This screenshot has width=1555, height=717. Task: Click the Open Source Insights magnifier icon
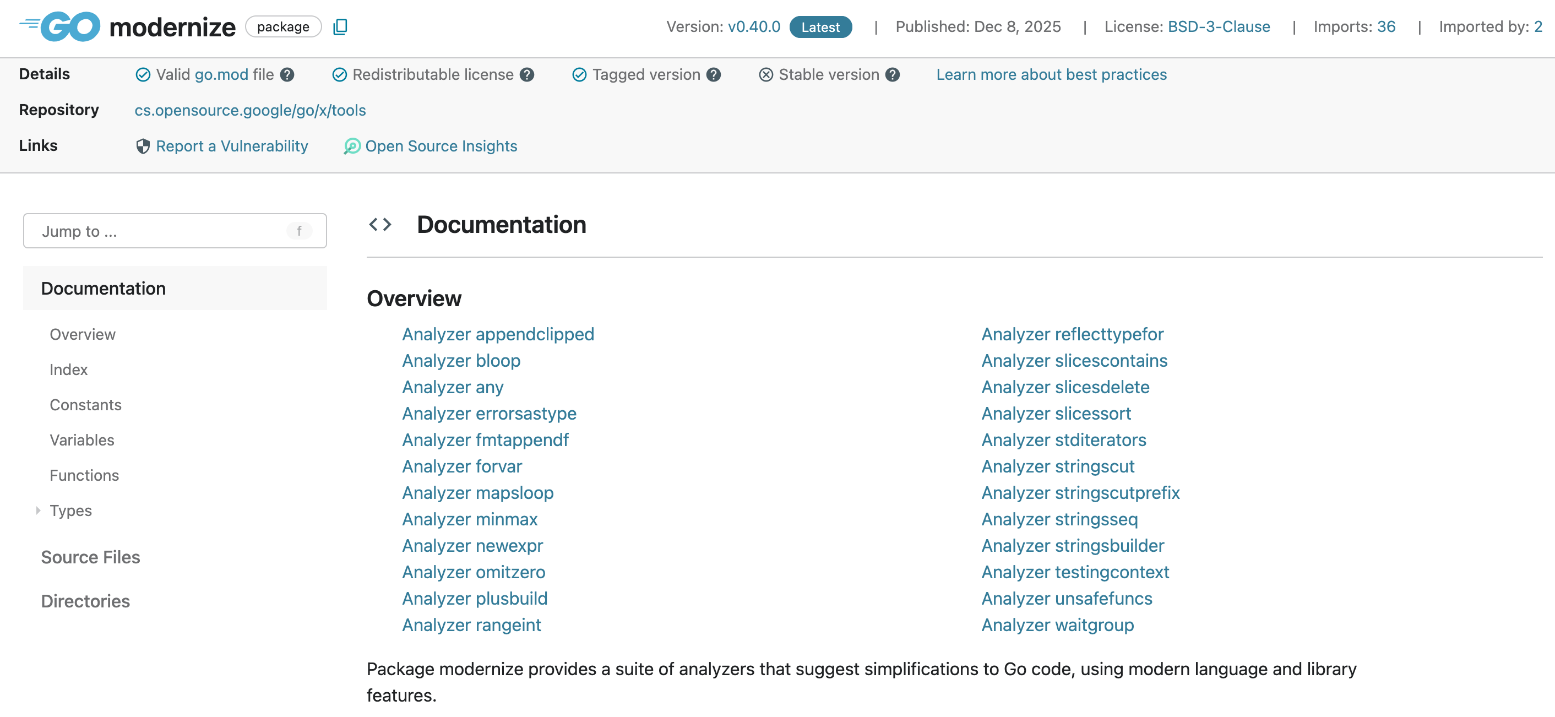coord(352,146)
